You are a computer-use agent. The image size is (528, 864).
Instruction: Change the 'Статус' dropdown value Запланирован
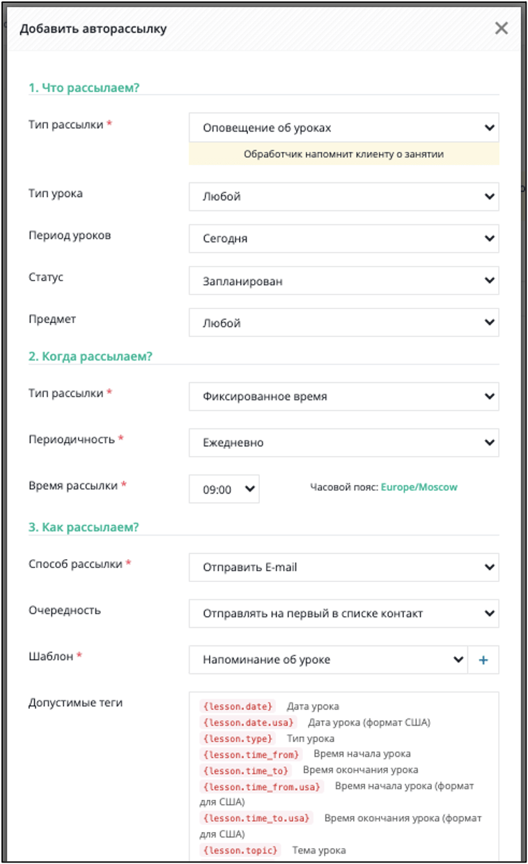click(343, 281)
